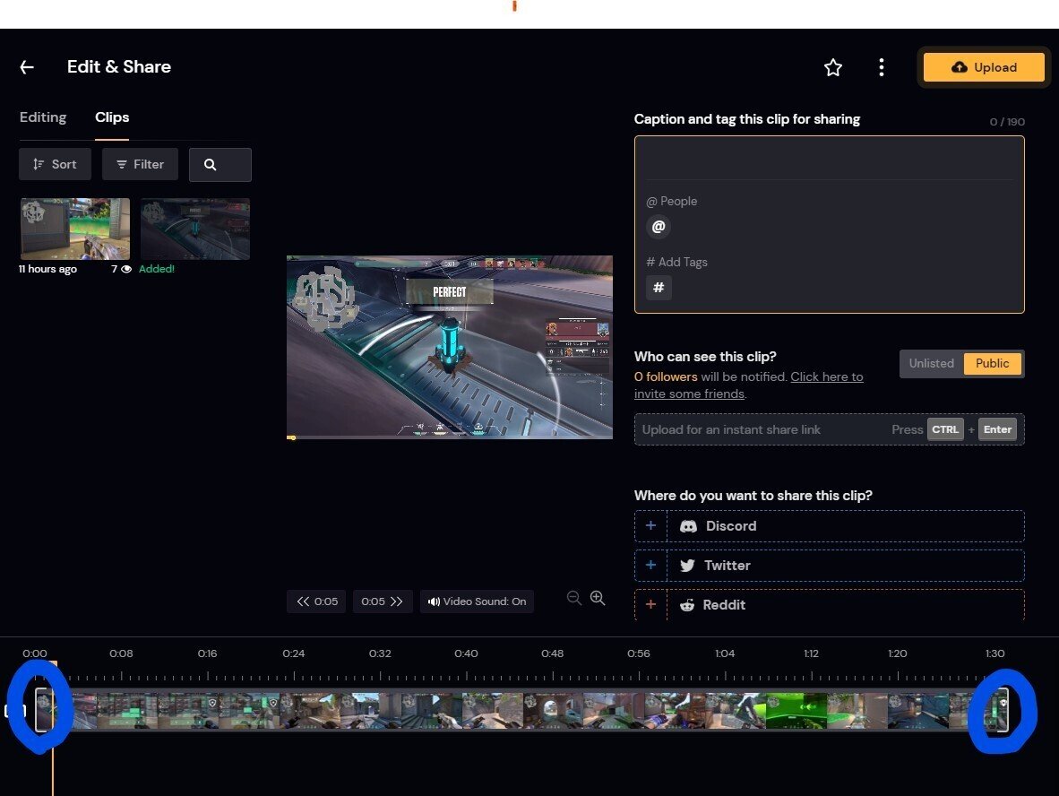Viewport: 1059px width, 796px height.
Task: Open the Filter options
Action: click(x=140, y=164)
